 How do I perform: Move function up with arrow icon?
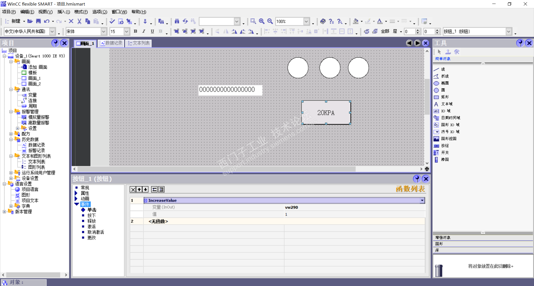coord(139,189)
